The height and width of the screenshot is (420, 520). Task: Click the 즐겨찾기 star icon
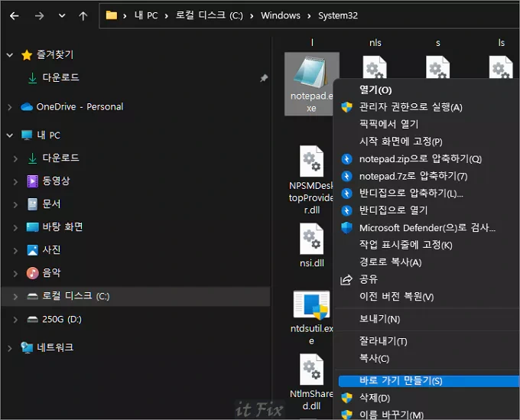[27, 55]
